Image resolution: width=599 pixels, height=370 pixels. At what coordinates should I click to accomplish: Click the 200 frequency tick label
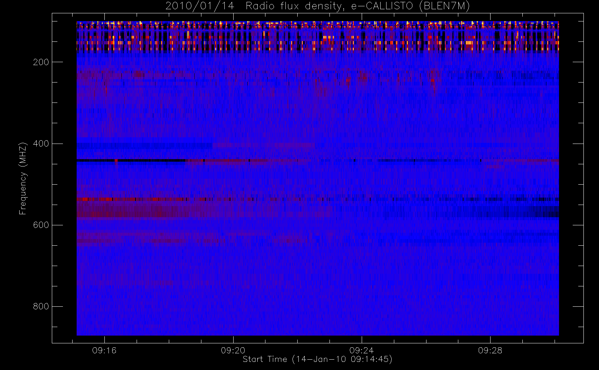tap(41, 62)
